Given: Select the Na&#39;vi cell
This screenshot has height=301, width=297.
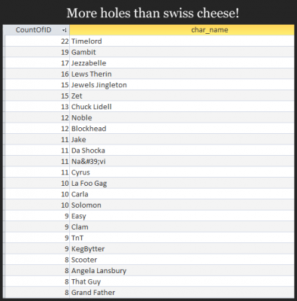Looking at the screenshot, I should pos(182,161).
